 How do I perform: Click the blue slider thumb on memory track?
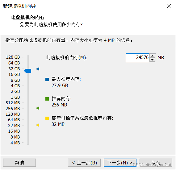28,71
